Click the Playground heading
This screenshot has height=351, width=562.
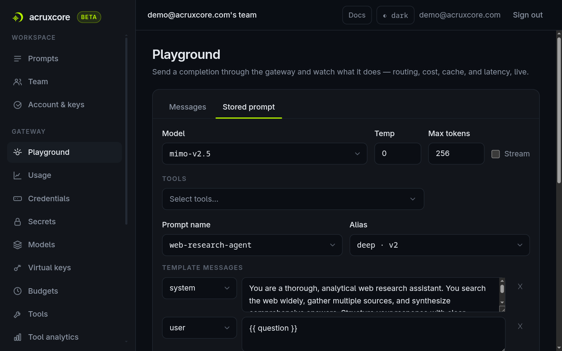click(x=186, y=55)
